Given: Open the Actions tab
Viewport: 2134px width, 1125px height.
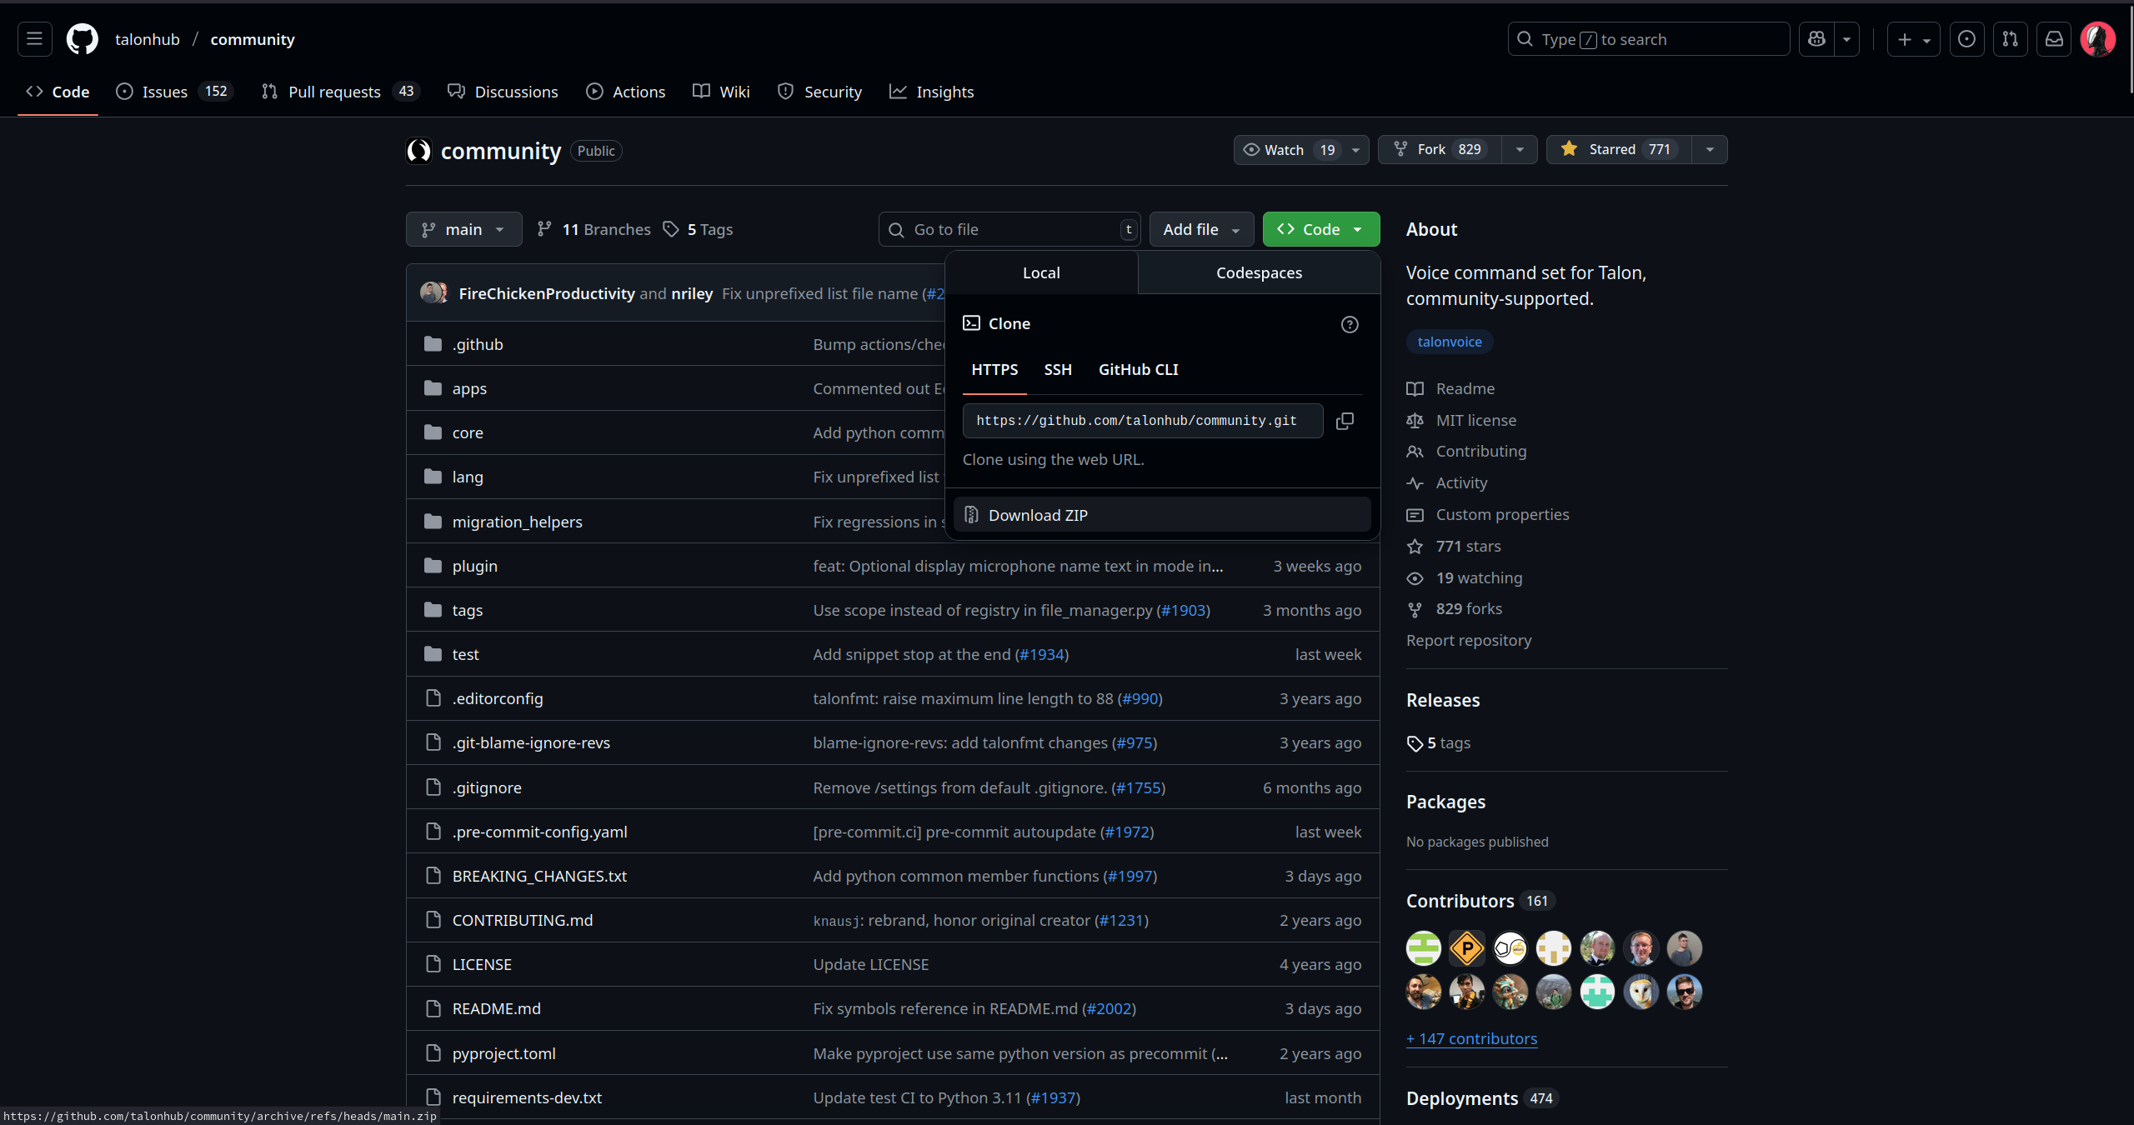Looking at the screenshot, I should click(x=626, y=92).
